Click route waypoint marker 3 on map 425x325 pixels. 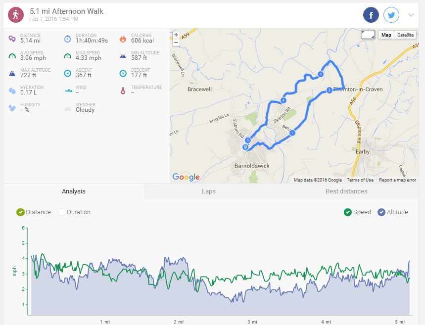321,74
